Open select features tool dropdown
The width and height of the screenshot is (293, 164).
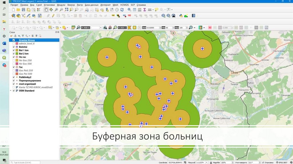[x=54, y=28]
